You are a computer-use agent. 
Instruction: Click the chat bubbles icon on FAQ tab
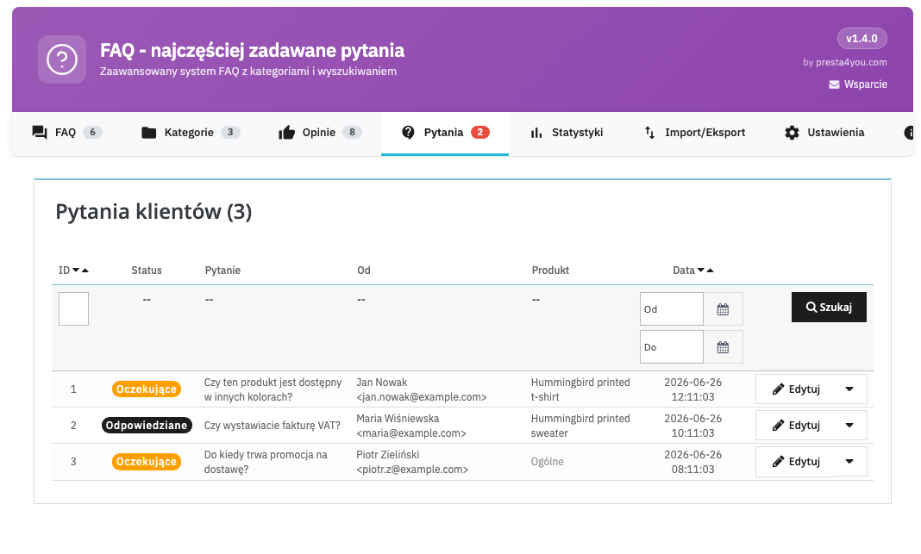(40, 132)
